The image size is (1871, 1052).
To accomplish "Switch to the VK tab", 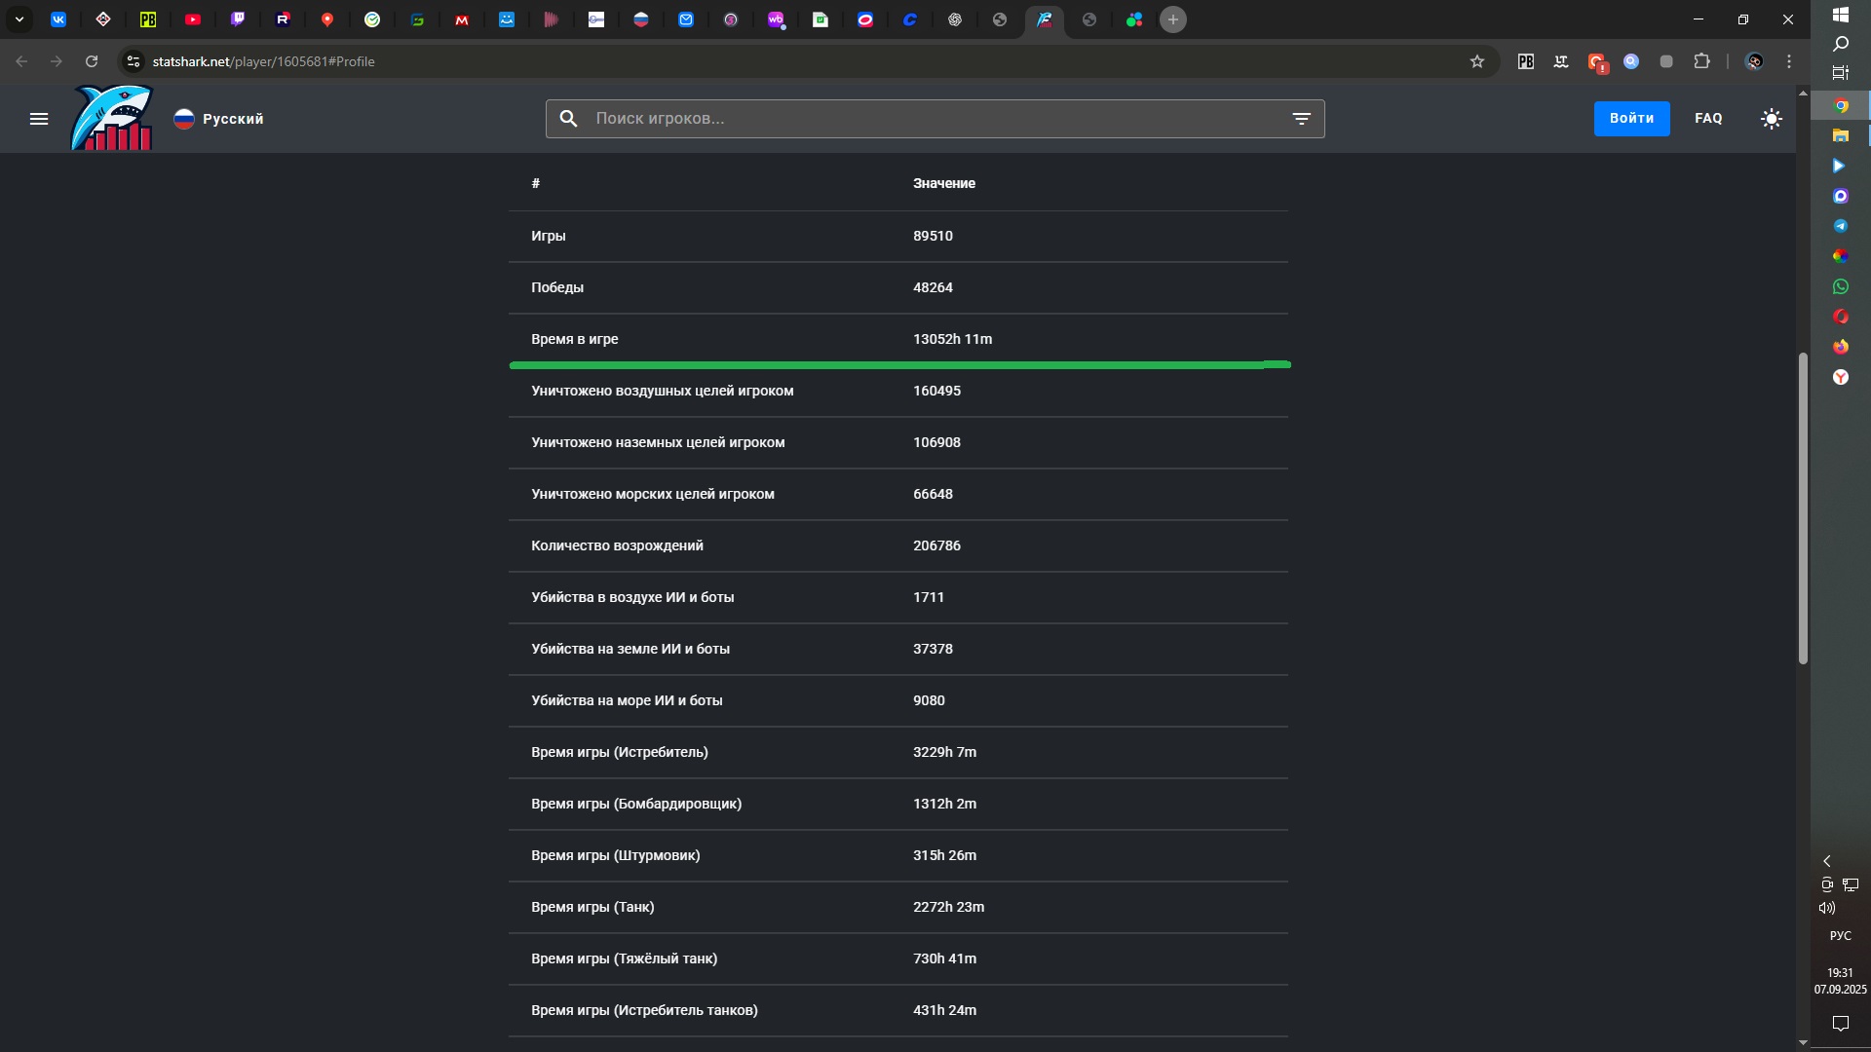I will click(58, 19).
